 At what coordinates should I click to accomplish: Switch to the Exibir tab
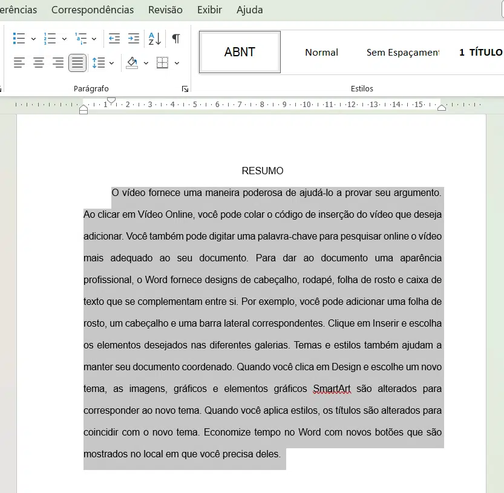pos(209,10)
